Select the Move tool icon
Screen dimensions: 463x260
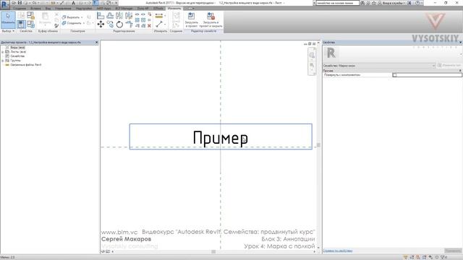[101, 24]
